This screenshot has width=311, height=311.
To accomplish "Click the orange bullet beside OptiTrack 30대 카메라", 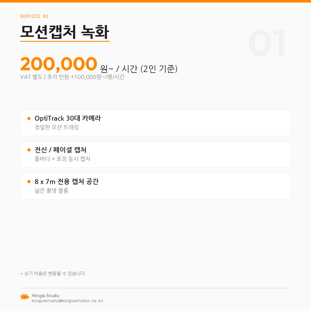I will click(29, 118).
